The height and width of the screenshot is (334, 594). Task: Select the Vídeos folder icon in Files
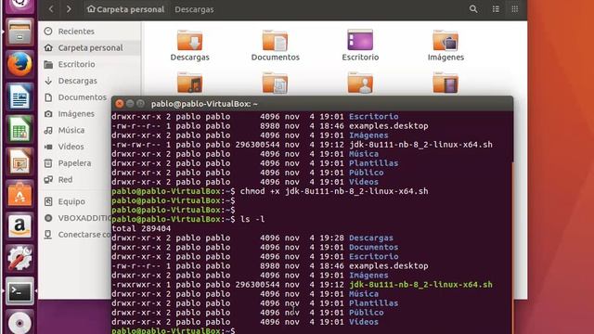pos(445,83)
